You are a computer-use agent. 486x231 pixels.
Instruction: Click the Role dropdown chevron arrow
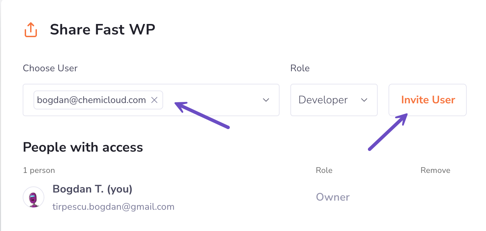(x=364, y=100)
